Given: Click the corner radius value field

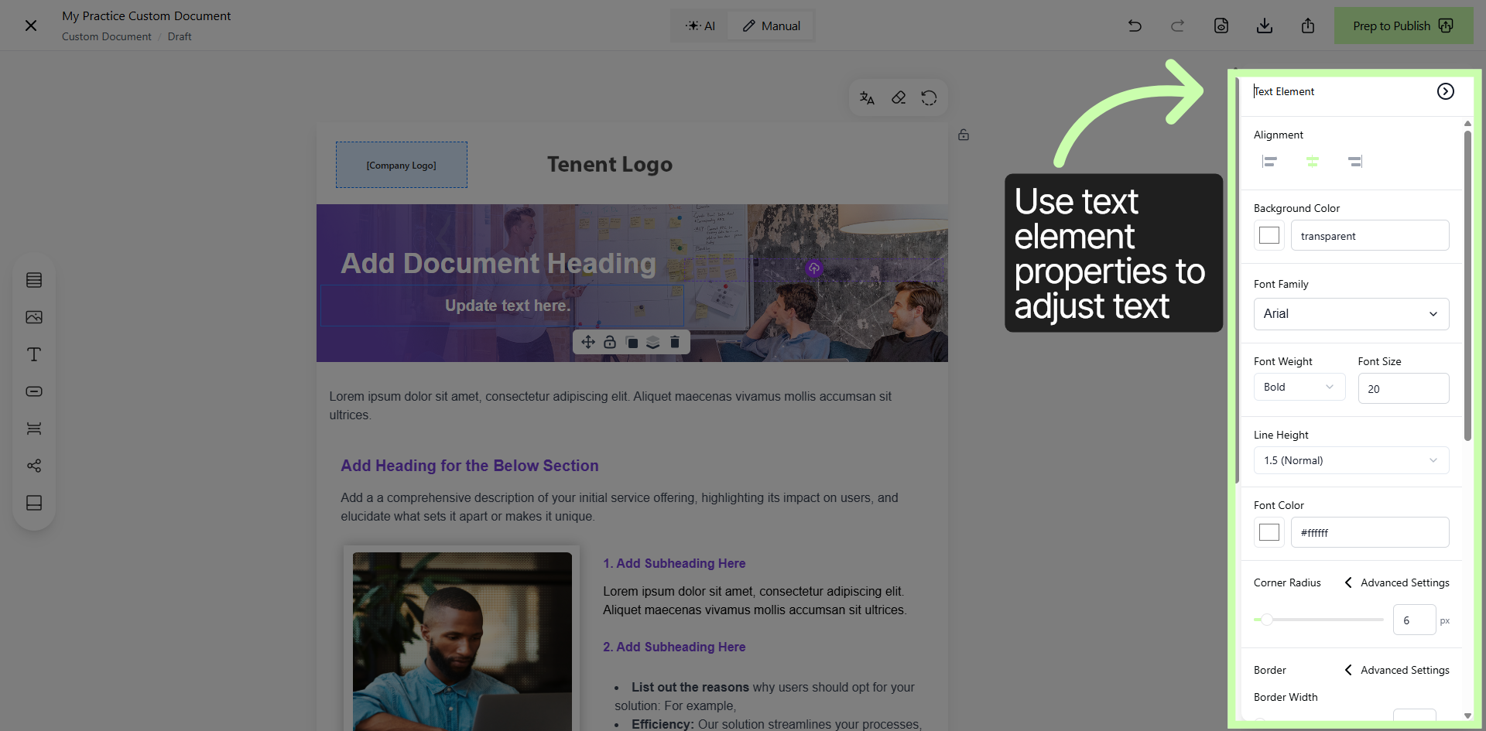Looking at the screenshot, I should click(1414, 620).
